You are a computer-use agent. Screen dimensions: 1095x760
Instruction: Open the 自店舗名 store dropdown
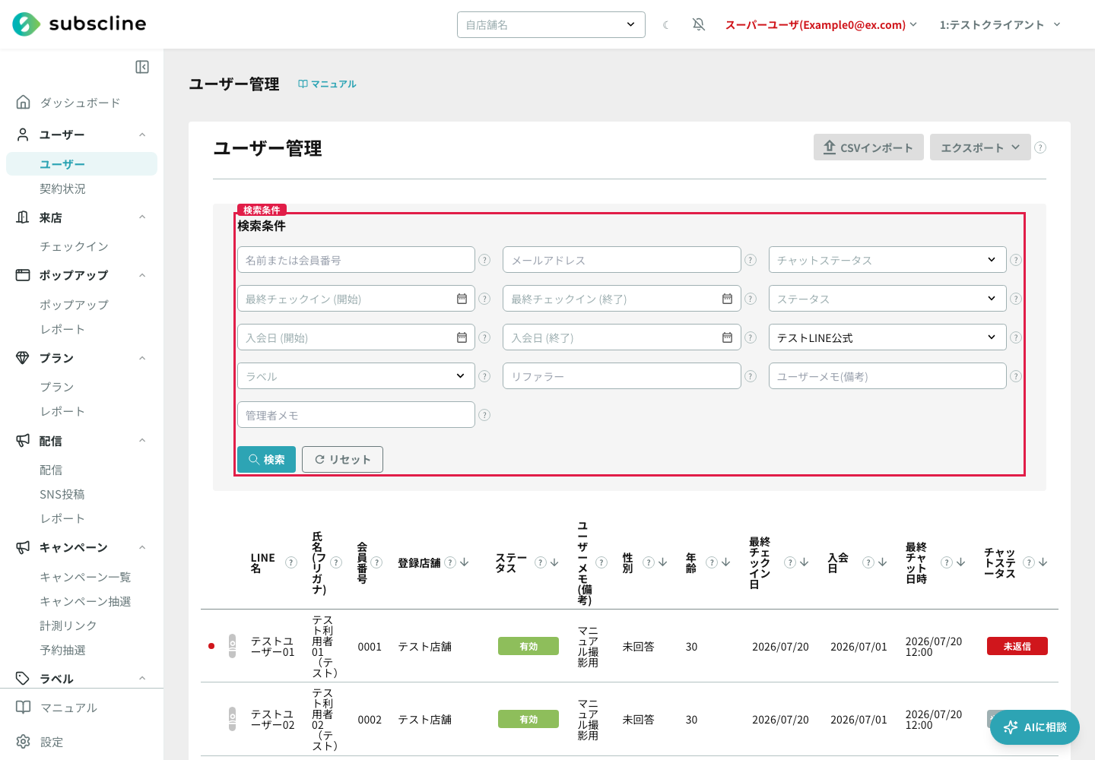pyautogui.click(x=551, y=24)
